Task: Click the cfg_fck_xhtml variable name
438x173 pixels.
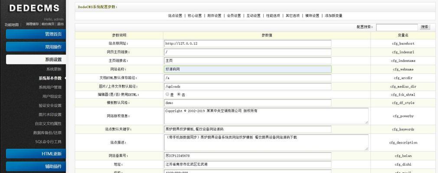Action: (403, 95)
